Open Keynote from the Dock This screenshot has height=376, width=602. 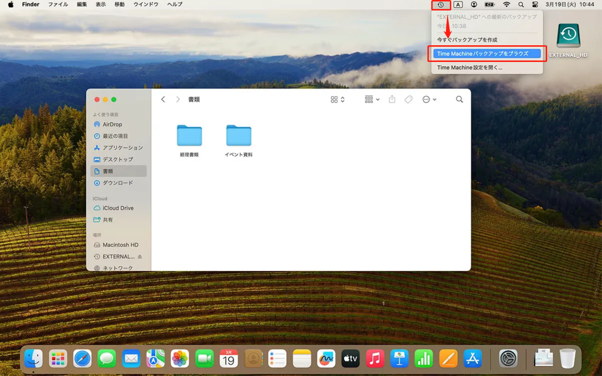[399, 358]
